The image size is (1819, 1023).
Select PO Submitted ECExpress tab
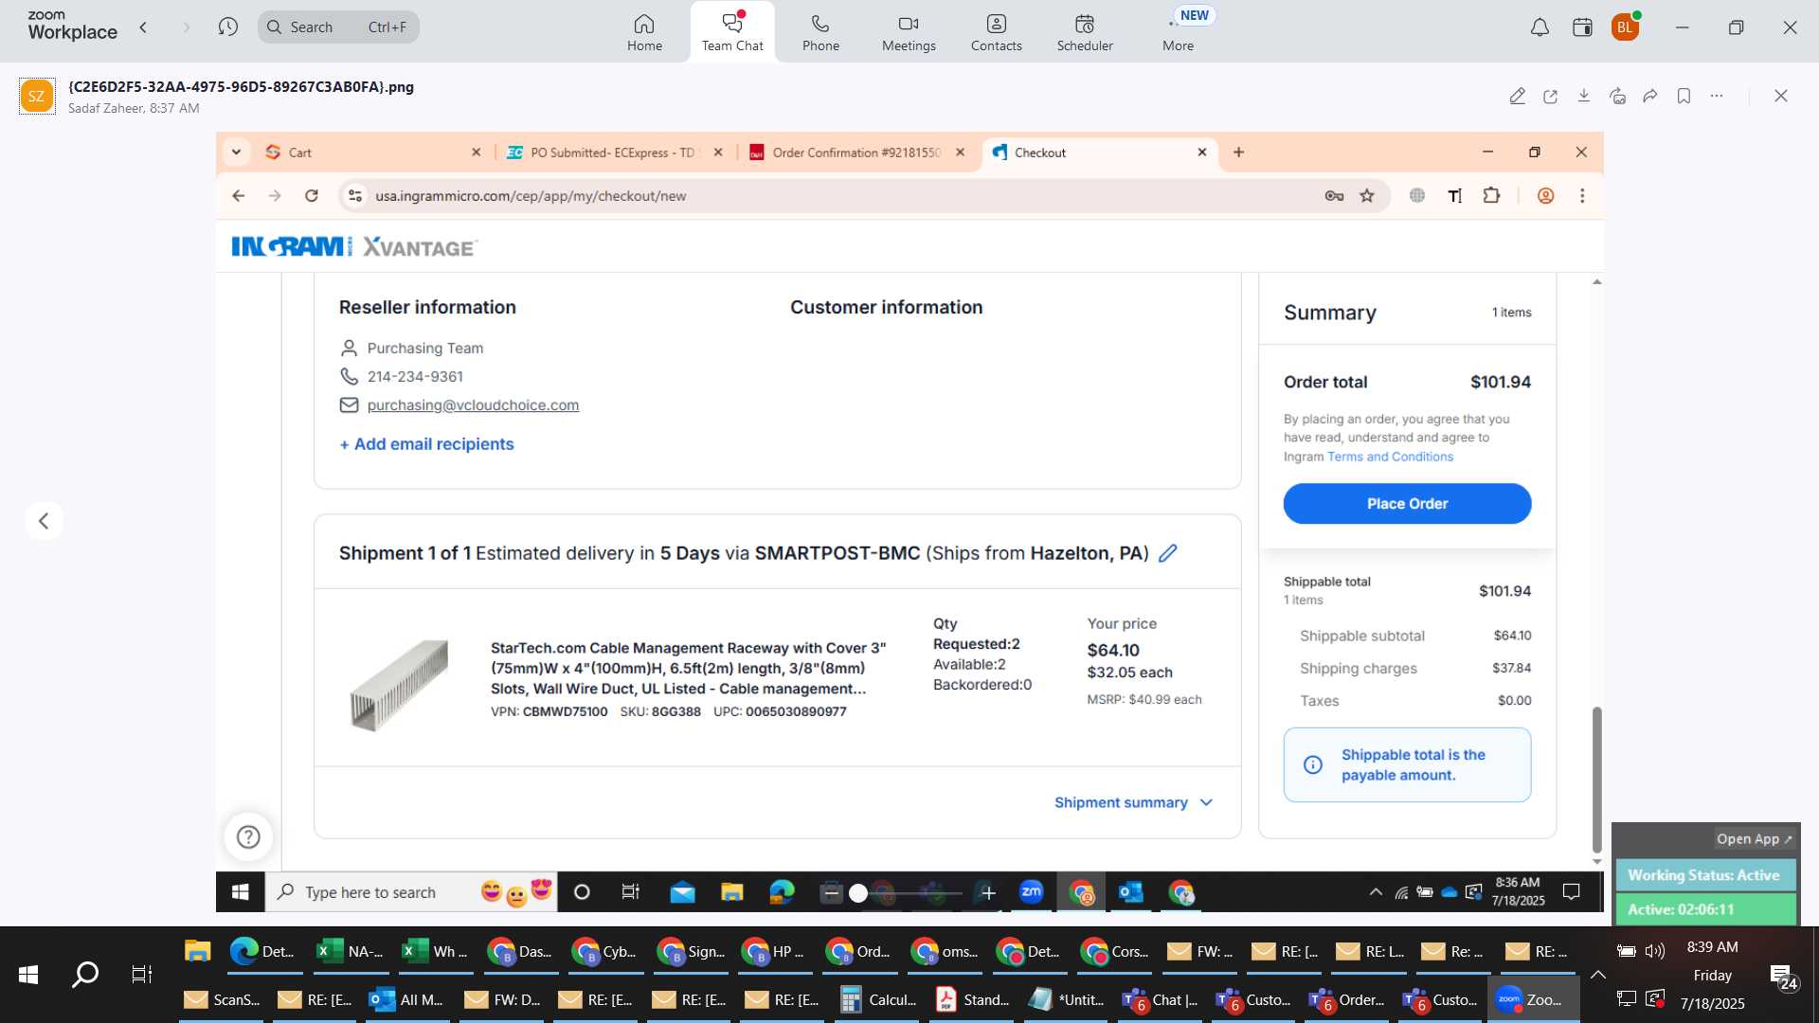point(616,153)
